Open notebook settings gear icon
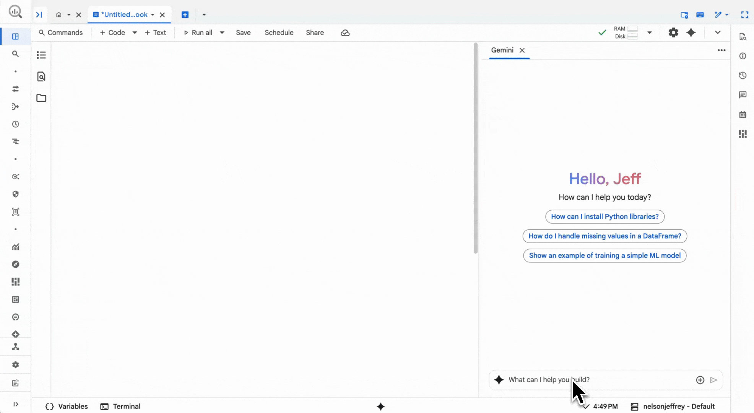 coord(673,33)
